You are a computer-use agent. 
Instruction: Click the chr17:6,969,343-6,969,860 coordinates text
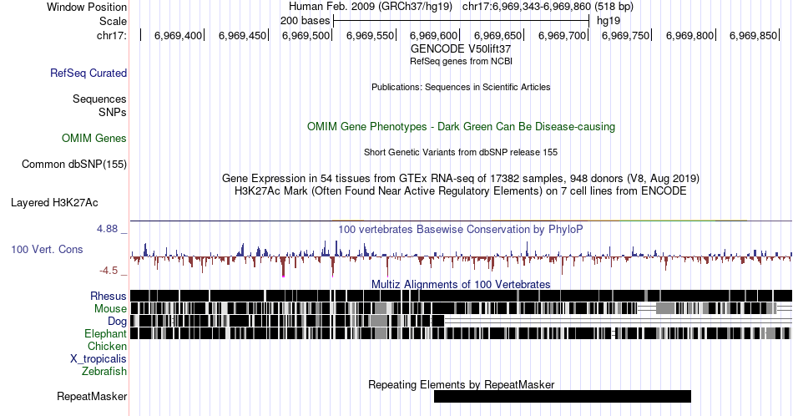[x=548, y=7]
